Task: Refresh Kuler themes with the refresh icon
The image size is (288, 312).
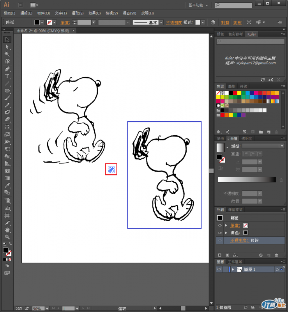Action: click(x=263, y=80)
